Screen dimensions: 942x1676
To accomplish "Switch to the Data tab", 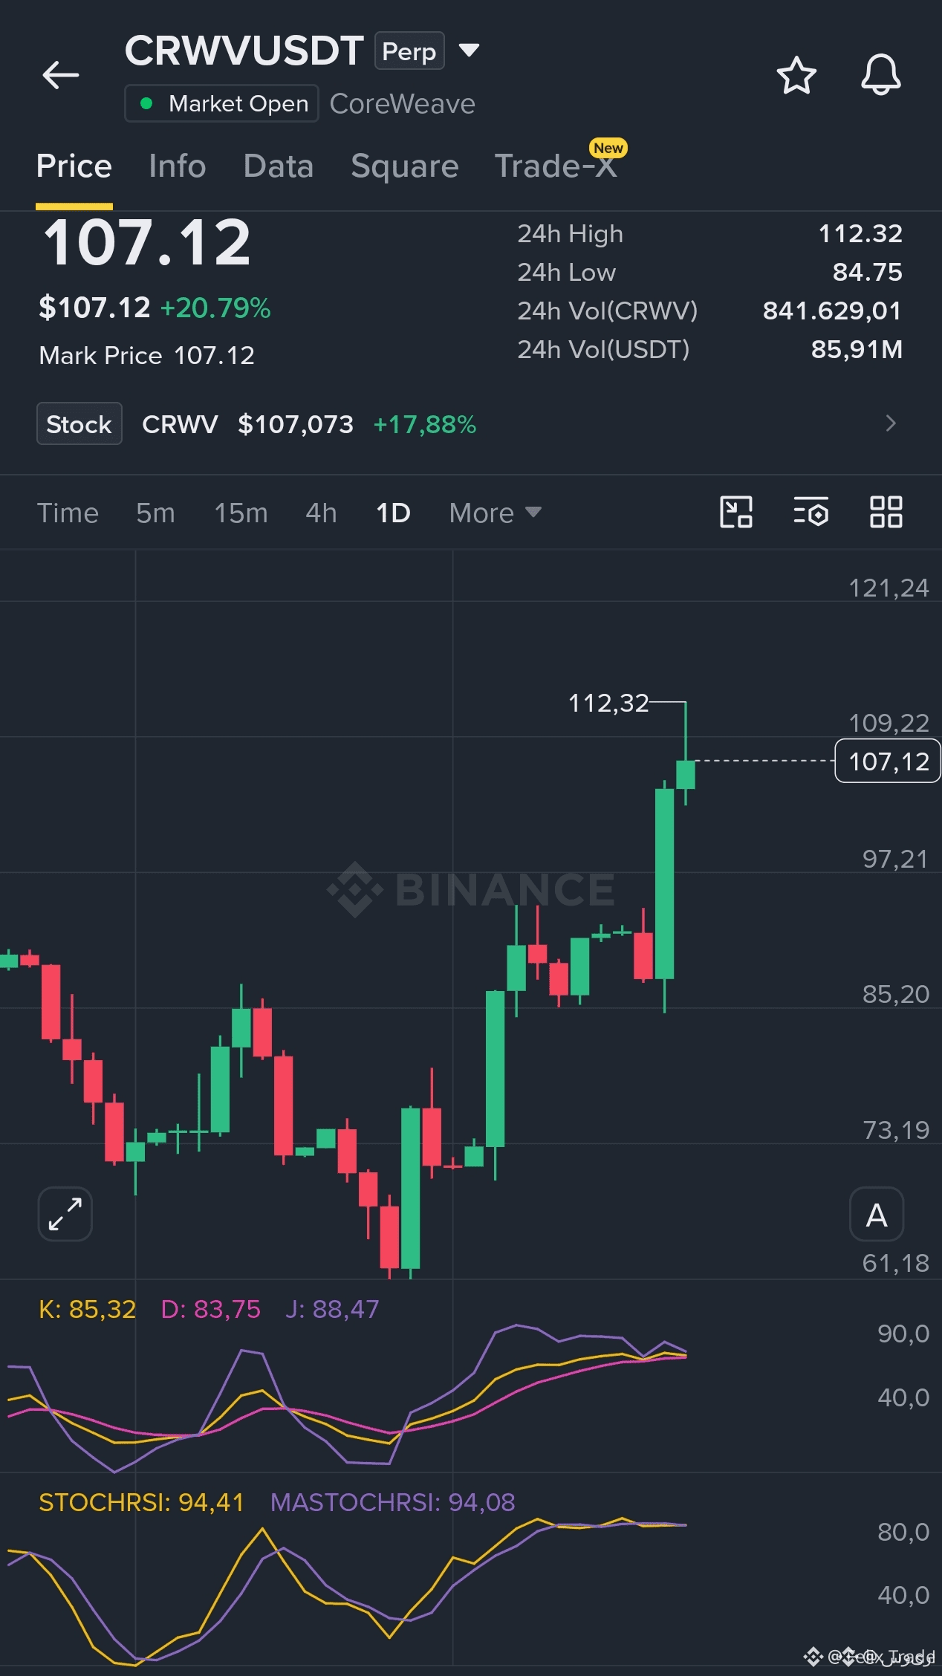I will 279,166.
